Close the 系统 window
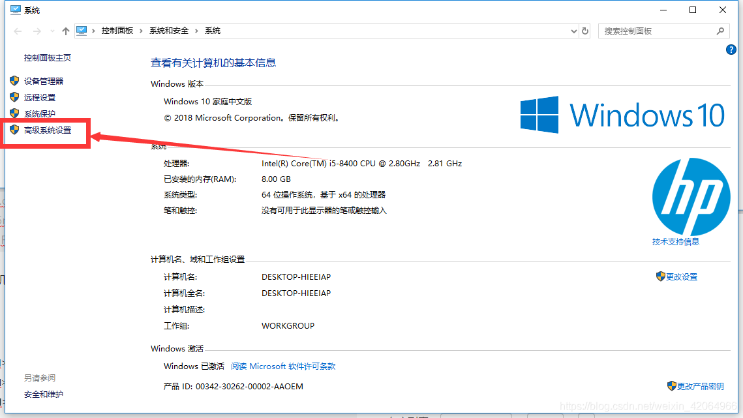Viewport: 743px width, 418px height. pyautogui.click(x=723, y=10)
